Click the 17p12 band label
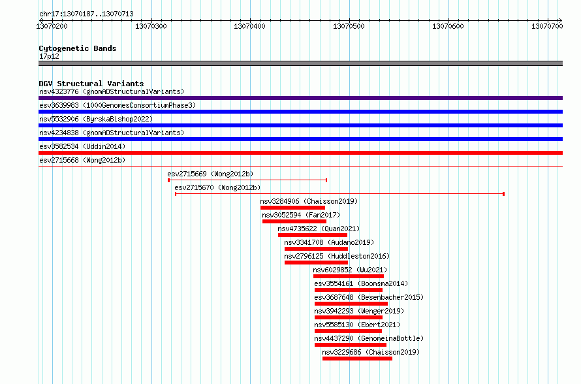 (x=49, y=56)
